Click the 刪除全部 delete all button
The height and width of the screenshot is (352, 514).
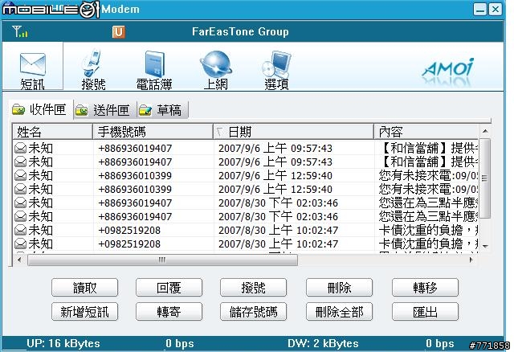click(339, 311)
